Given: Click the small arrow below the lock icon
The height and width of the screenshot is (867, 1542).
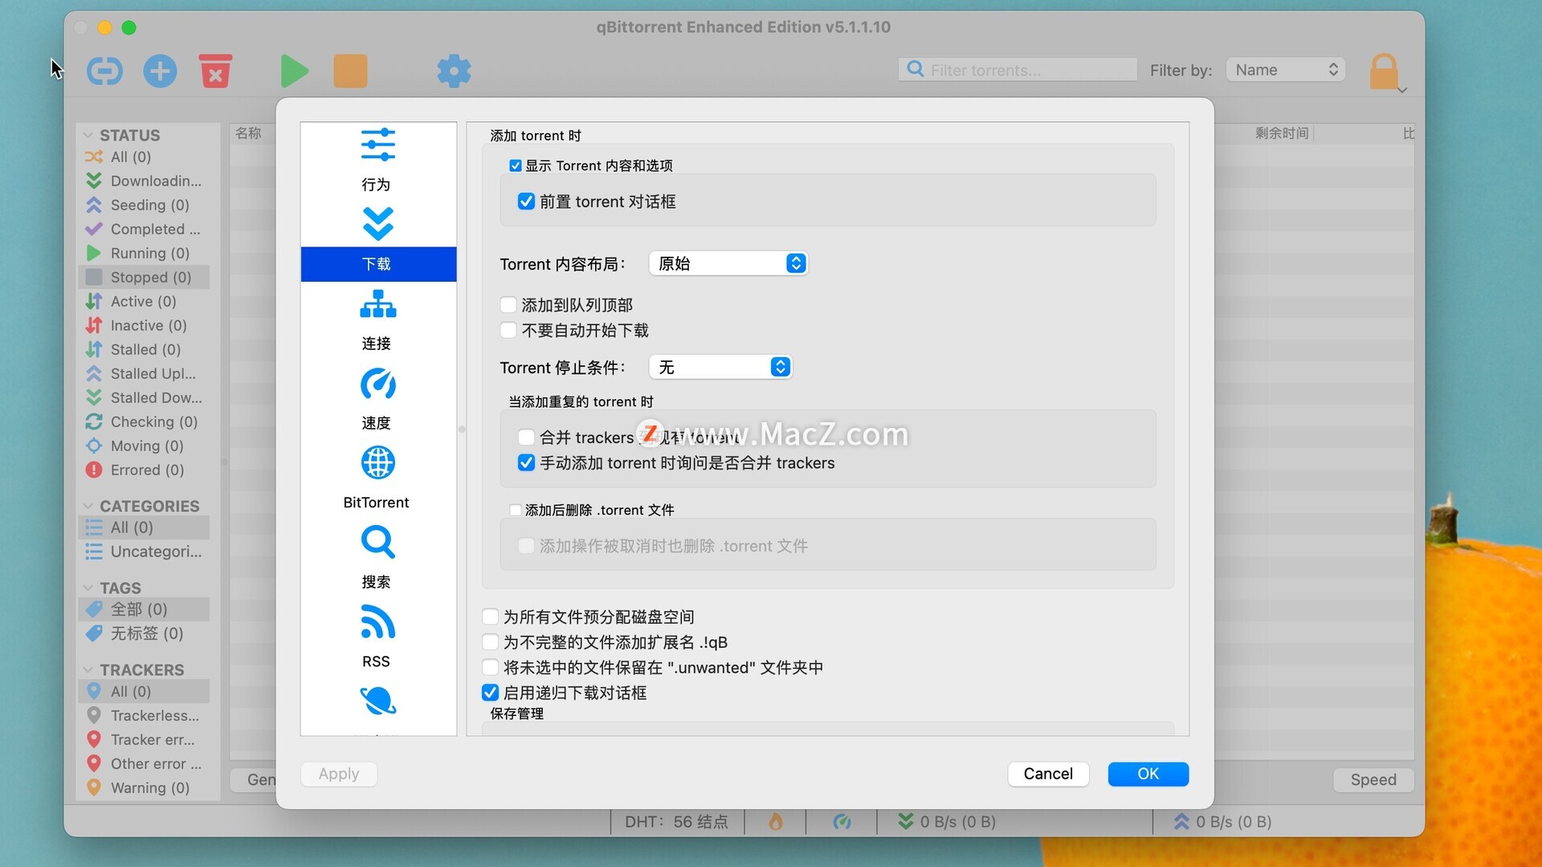Looking at the screenshot, I should pos(1402,90).
